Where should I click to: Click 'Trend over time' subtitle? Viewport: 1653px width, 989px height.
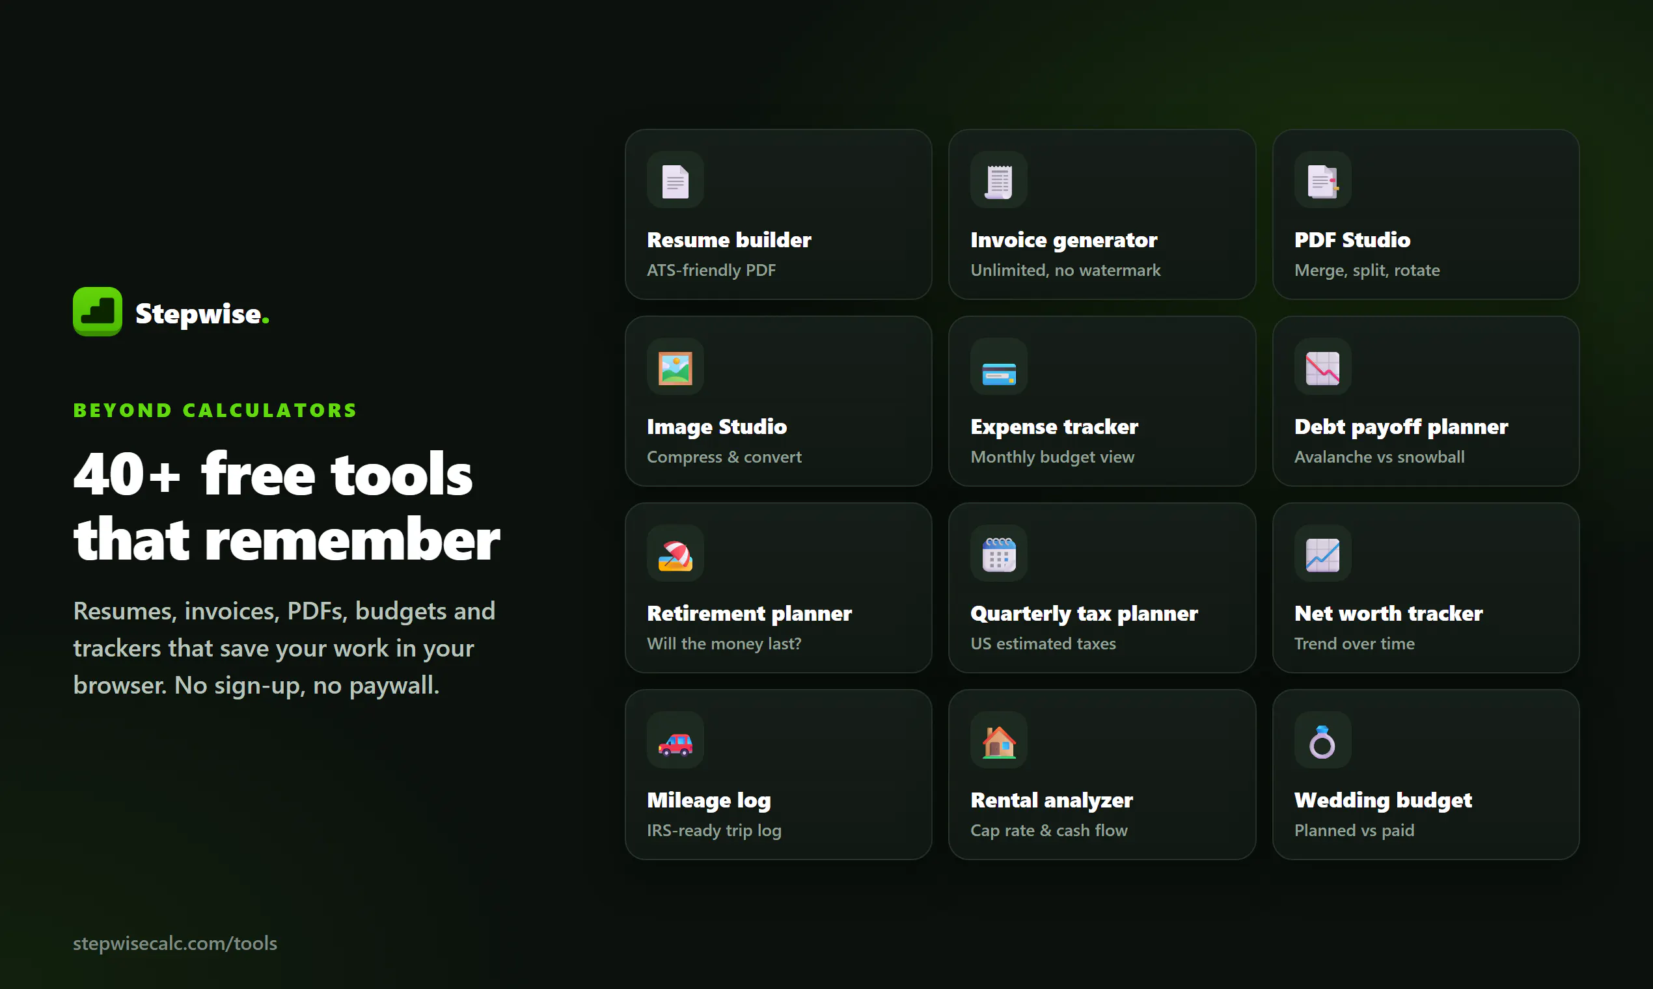1354,643
